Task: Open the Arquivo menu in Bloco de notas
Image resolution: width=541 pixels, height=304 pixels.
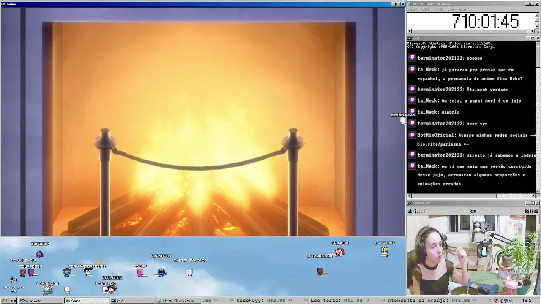Action: 413,9
